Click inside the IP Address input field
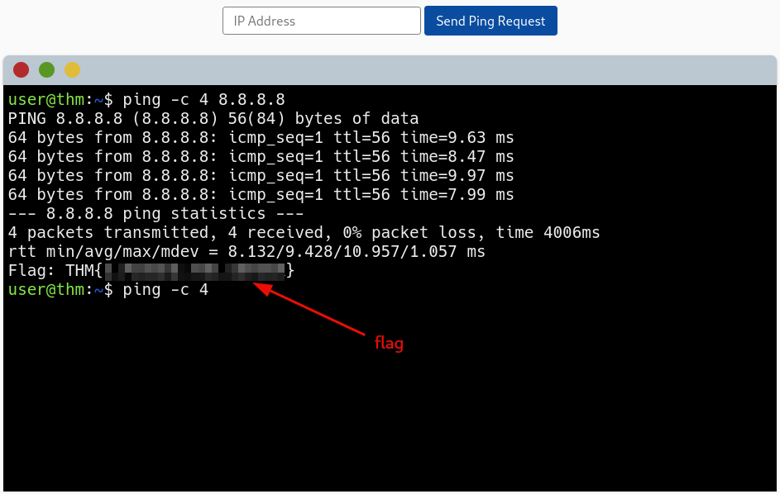 pyautogui.click(x=321, y=20)
